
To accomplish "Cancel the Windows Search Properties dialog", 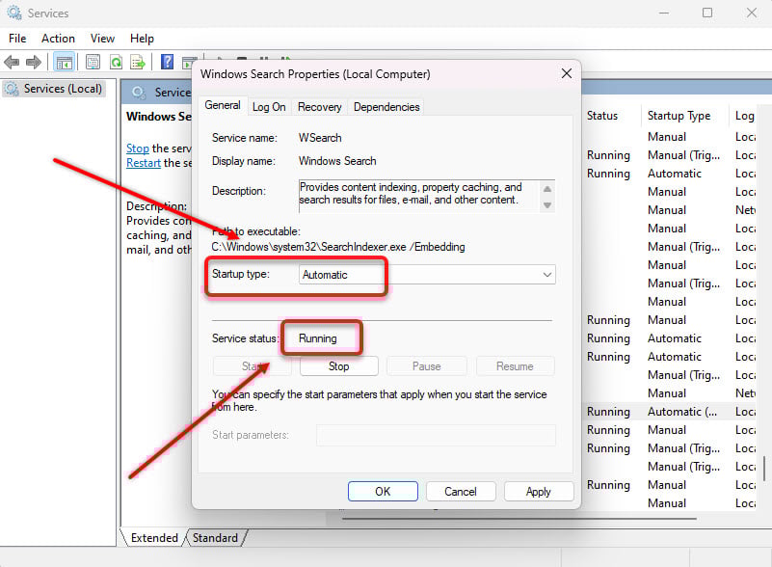I will pyautogui.click(x=461, y=491).
